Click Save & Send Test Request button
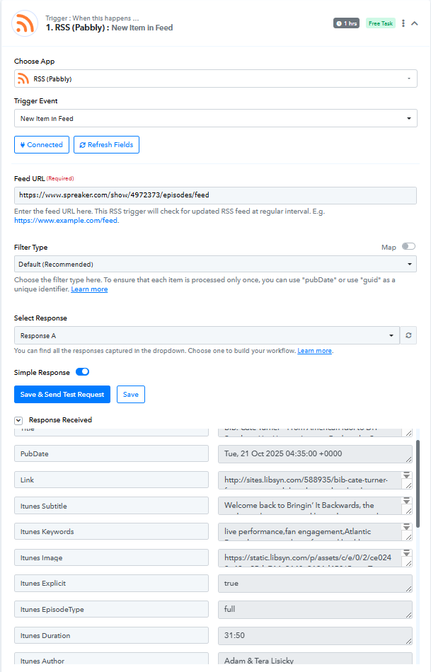The width and height of the screenshot is (431, 672). pos(62,395)
